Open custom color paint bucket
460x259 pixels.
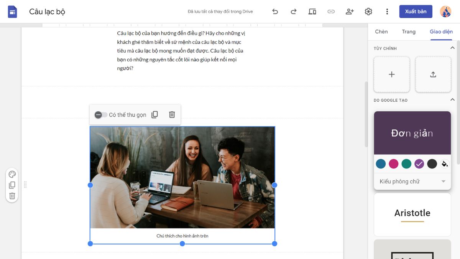445,164
